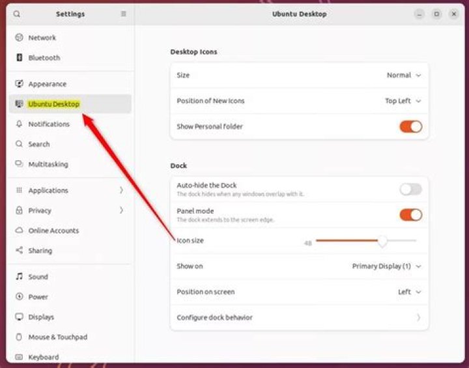Click the Online Accounts cloud icon

tap(19, 230)
